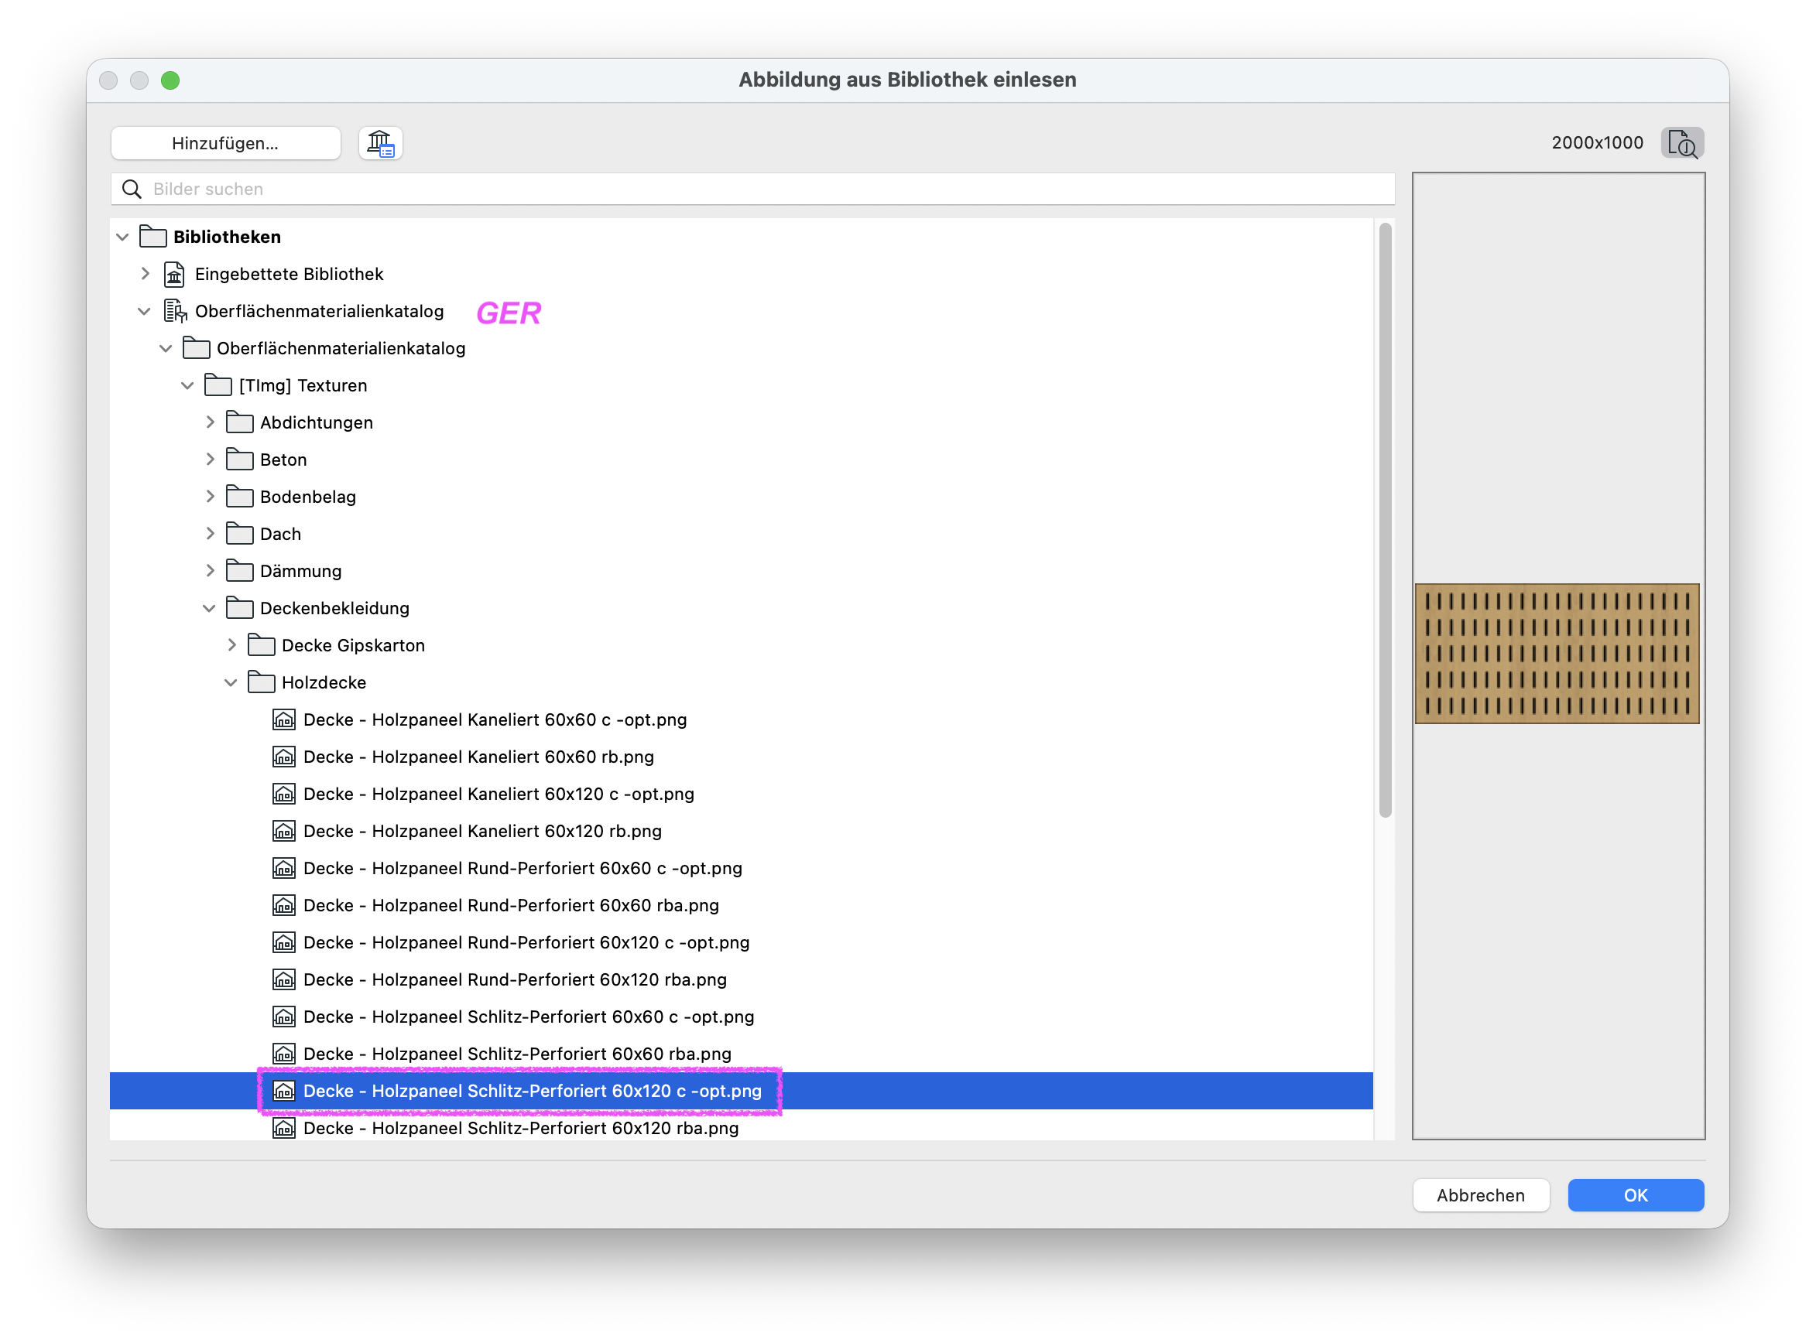Click the green fullscreen window button
Image resolution: width=1816 pixels, height=1343 pixels.
click(170, 80)
